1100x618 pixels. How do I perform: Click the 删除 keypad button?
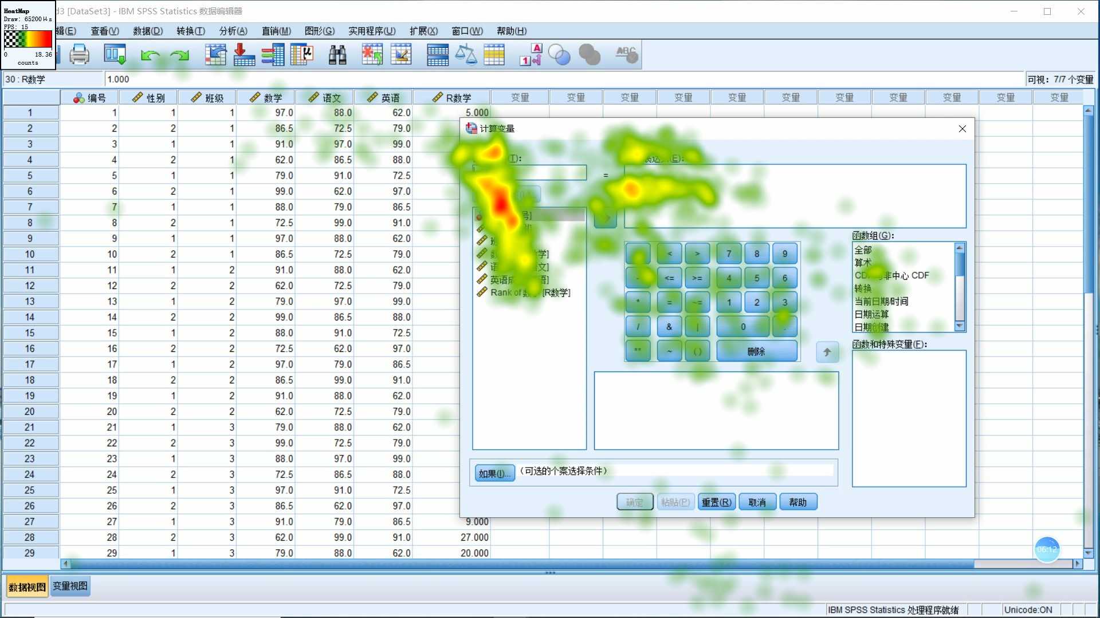[x=756, y=351]
